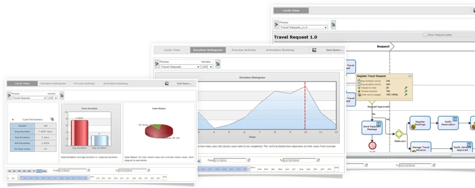Click Activation Ranking tab in middle window

(x=280, y=50)
